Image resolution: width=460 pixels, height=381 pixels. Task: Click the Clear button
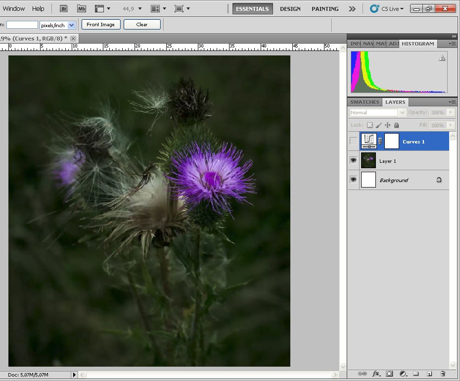coord(142,25)
